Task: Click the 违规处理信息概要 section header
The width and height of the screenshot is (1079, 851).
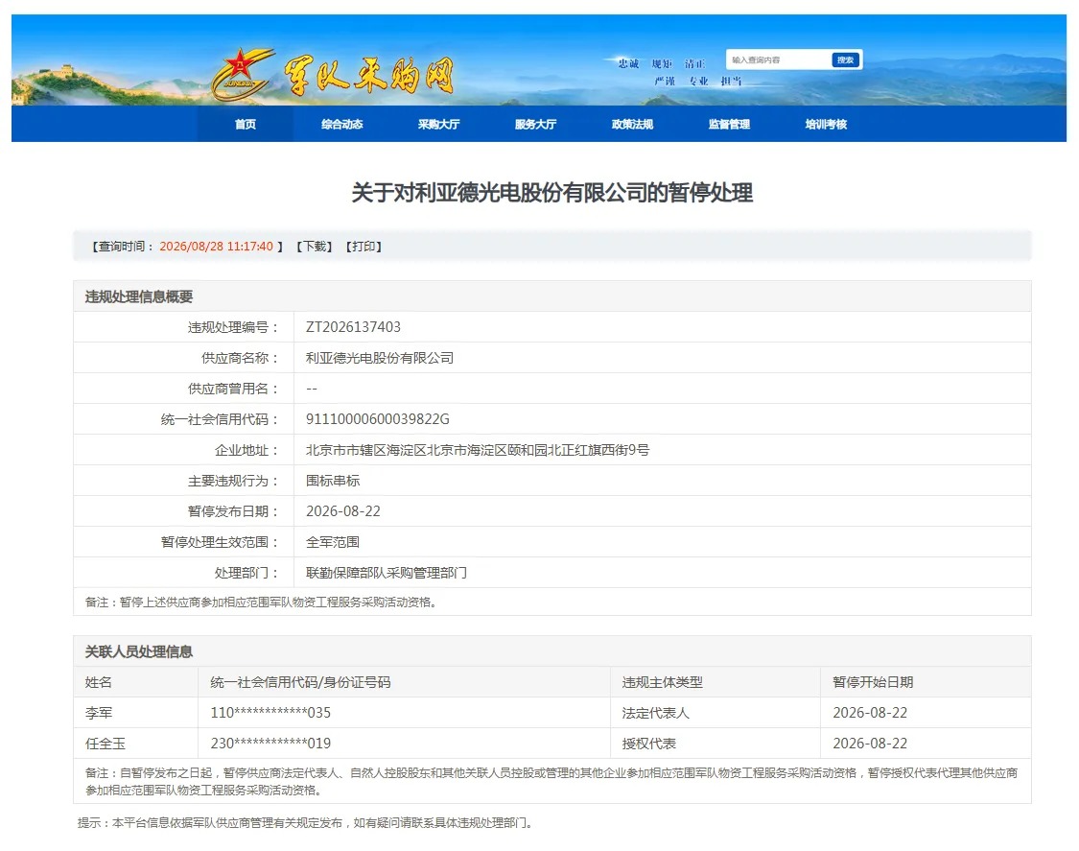Action: point(138,296)
